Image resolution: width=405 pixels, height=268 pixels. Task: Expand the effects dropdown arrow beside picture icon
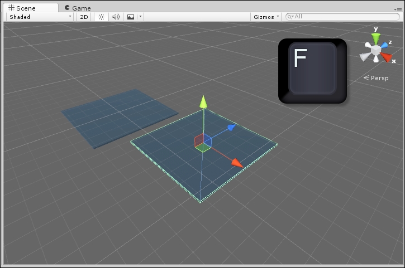click(x=140, y=17)
